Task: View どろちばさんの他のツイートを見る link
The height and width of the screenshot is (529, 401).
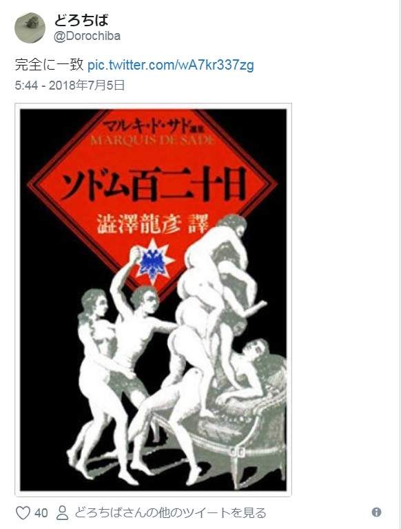Action: pos(170,513)
